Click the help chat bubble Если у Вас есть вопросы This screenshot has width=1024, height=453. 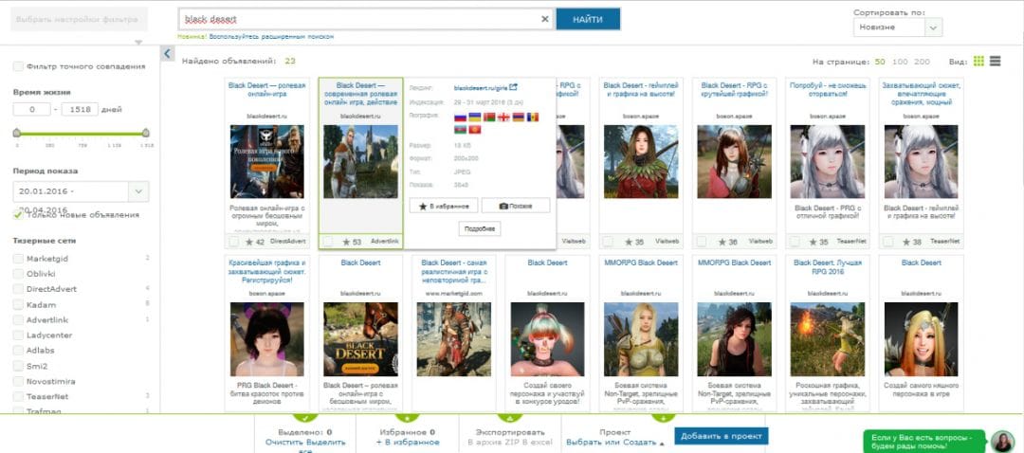tap(924, 441)
